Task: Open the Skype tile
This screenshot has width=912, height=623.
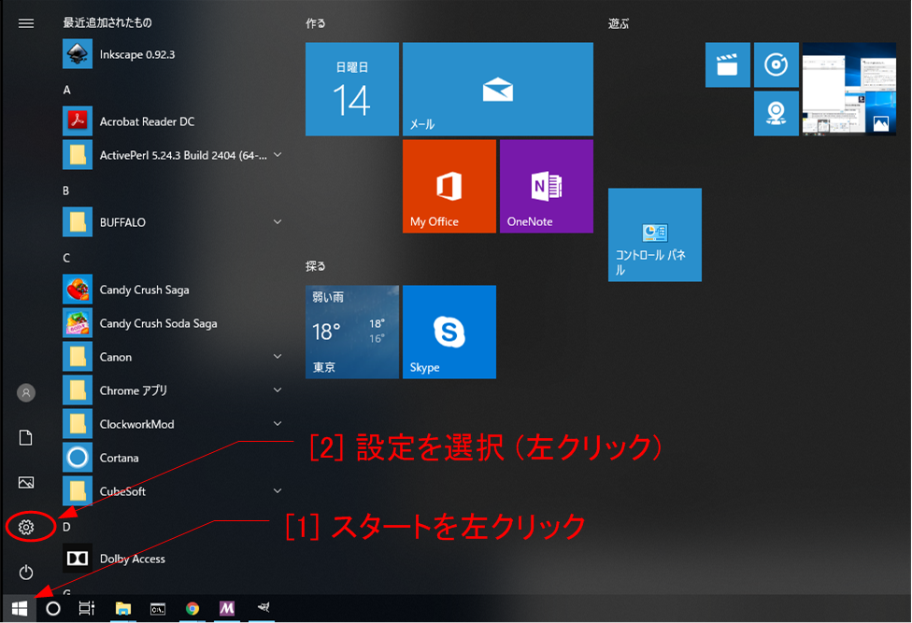Action: click(x=449, y=332)
